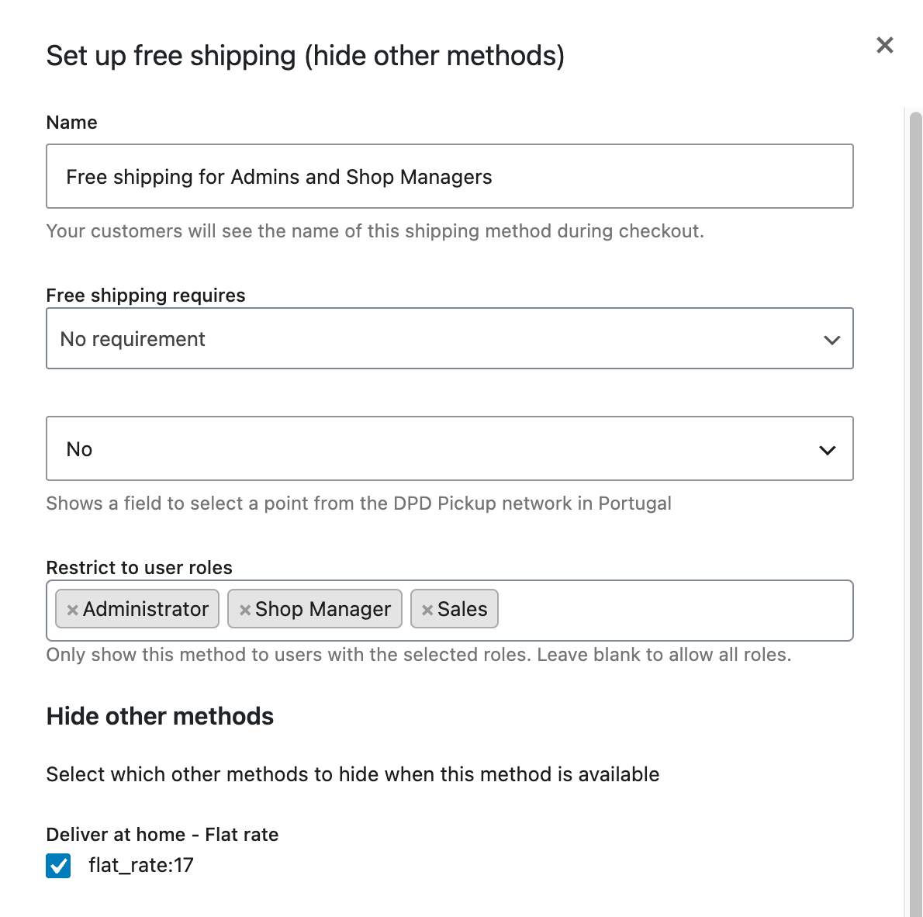Click the Sales role chip

tap(461, 609)
